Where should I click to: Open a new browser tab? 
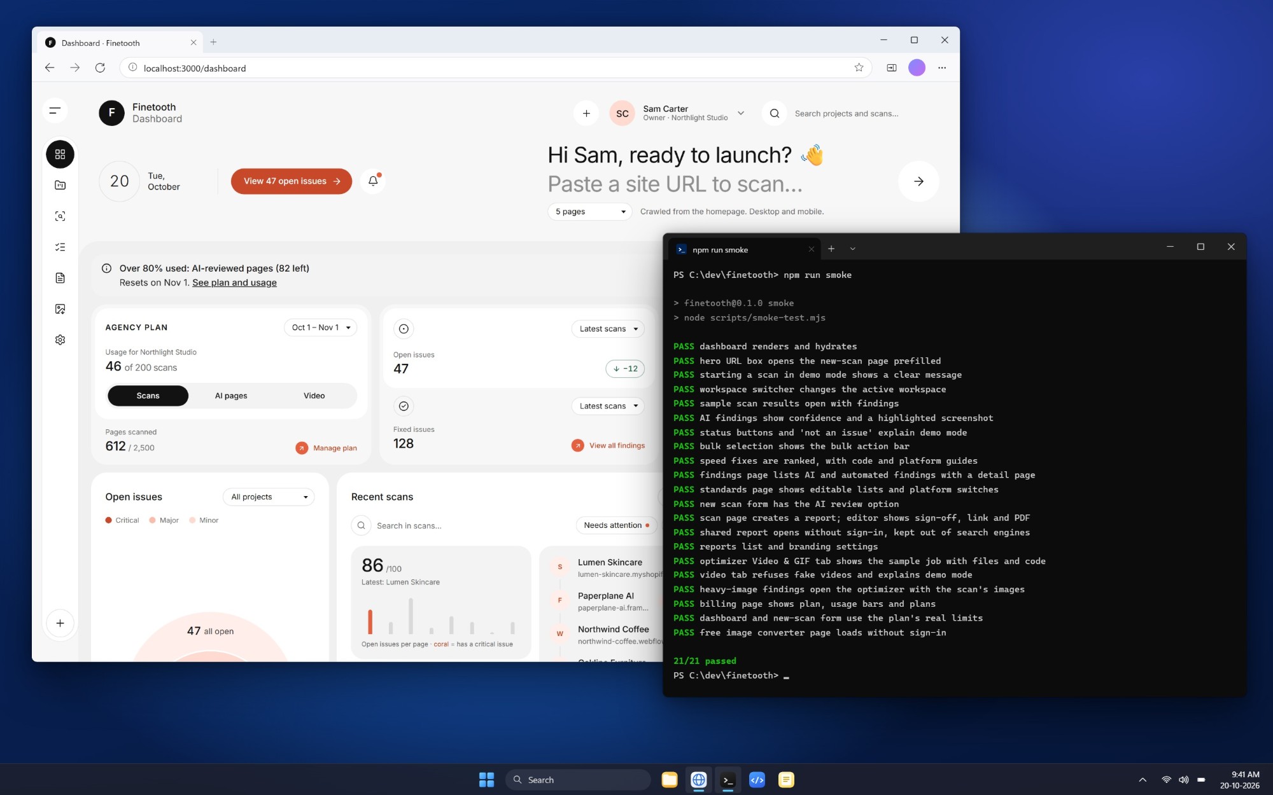(213, 42)
